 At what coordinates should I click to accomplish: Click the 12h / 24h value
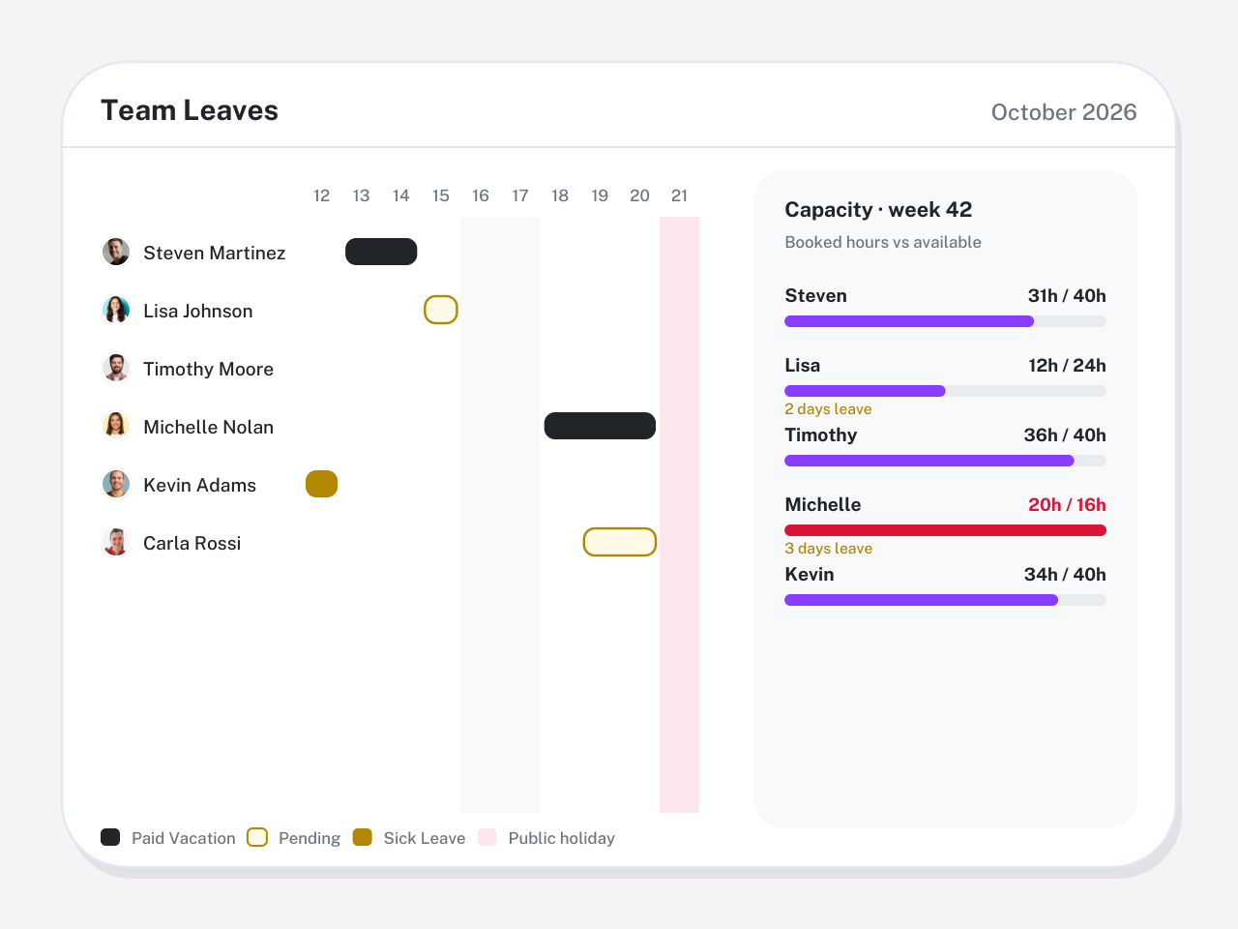tap(1067, 366)
